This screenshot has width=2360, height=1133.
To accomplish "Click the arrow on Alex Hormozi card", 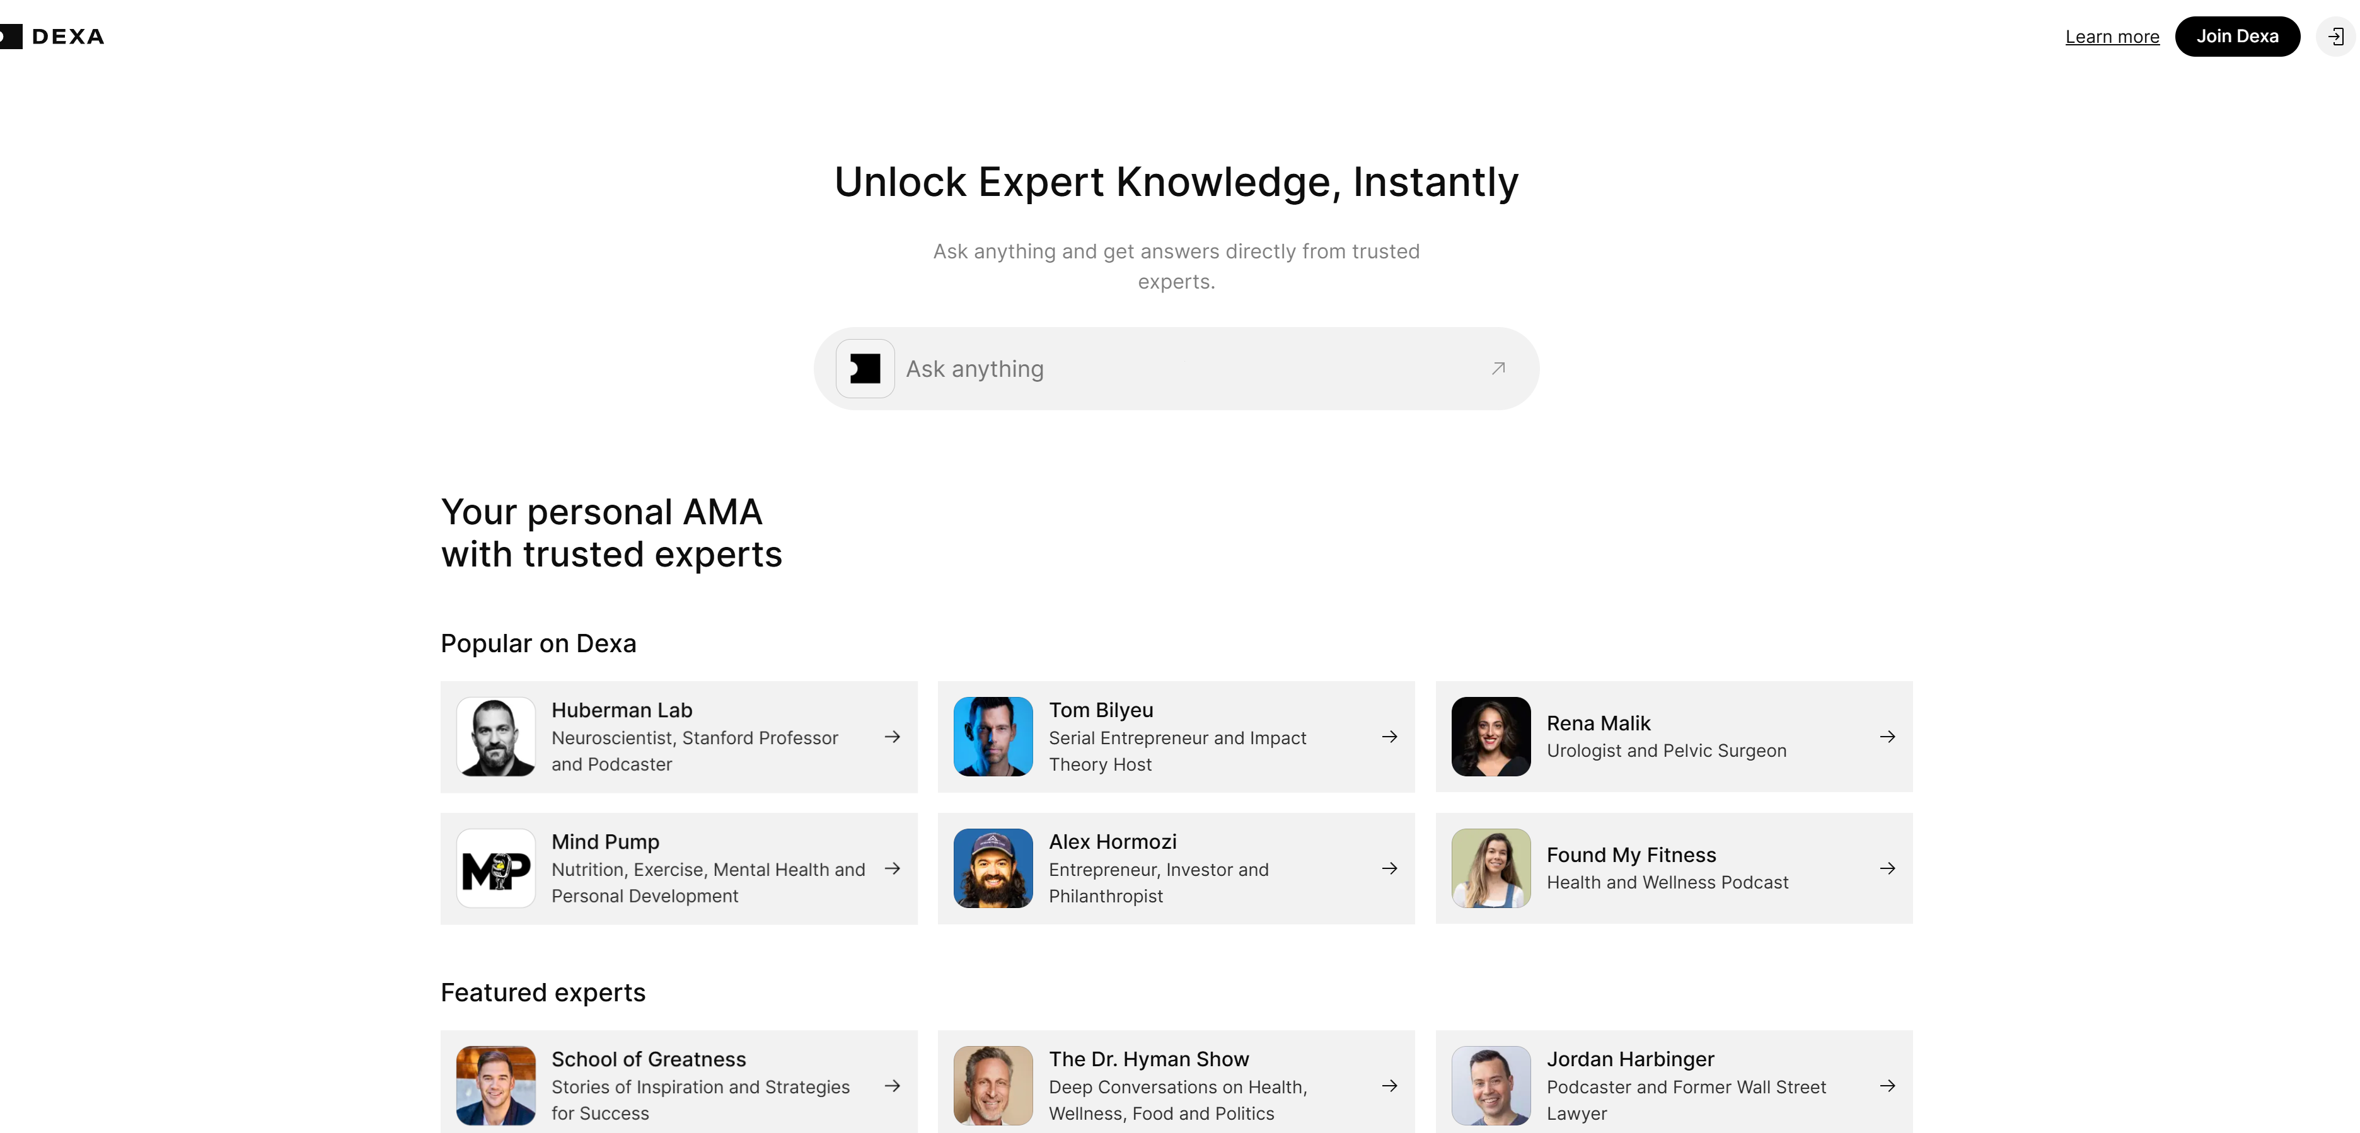I will 1389,868.
